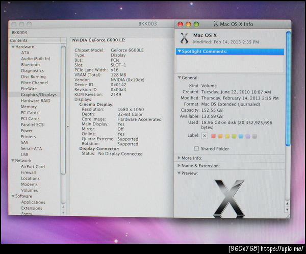
Task: Select Bluetooth in the Hardware list
Action: (30, 65)
